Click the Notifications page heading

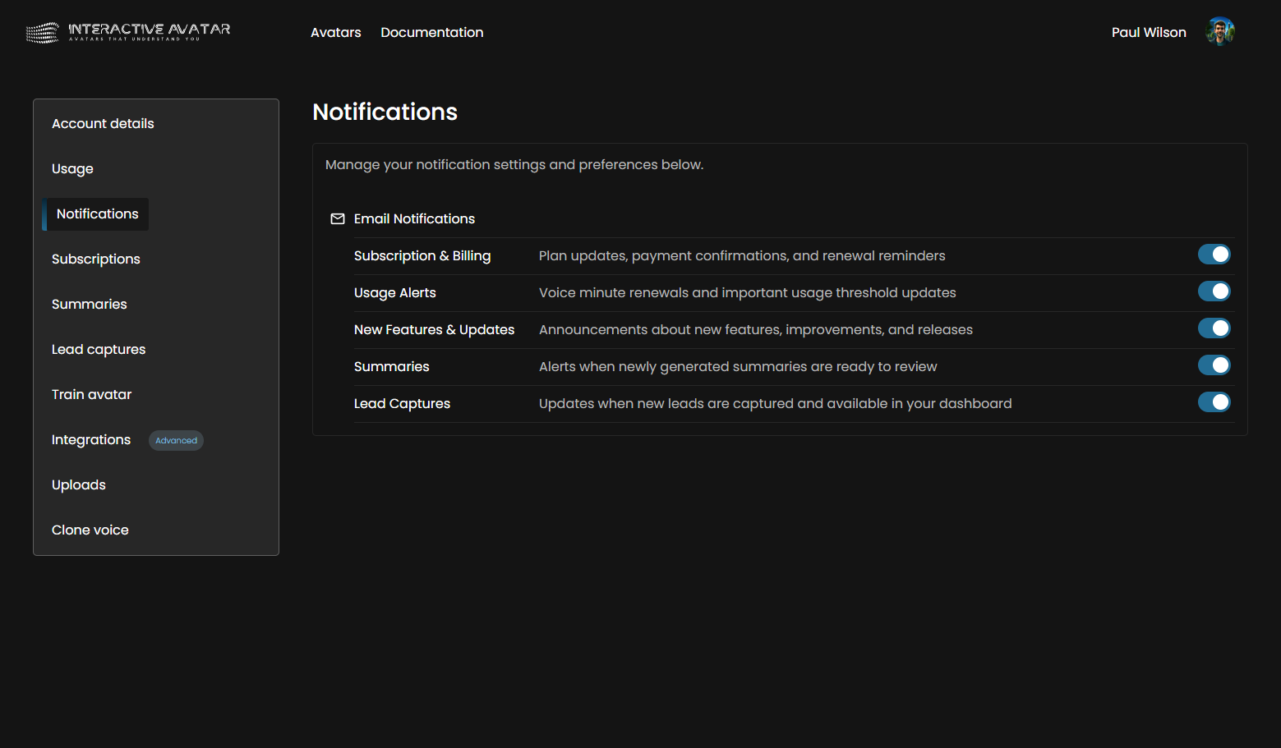(385, 112)
